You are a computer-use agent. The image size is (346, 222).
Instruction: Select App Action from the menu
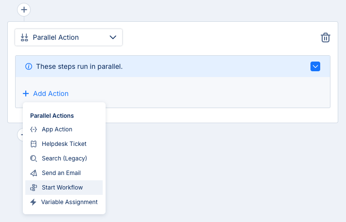pos(57,129)
